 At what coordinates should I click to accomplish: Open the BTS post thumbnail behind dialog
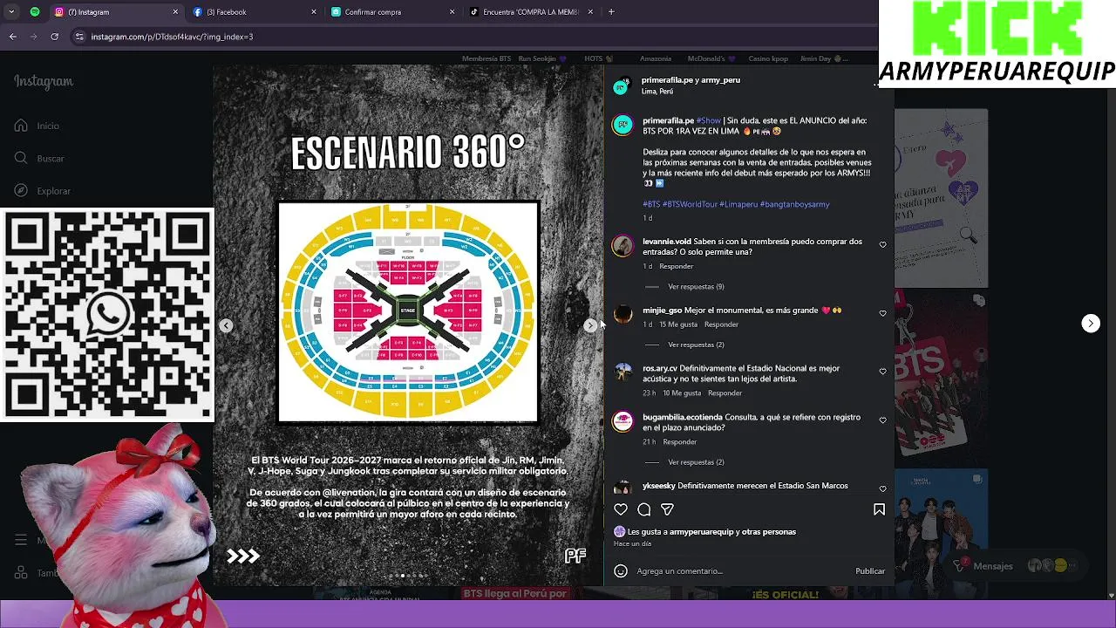[941, 380]
